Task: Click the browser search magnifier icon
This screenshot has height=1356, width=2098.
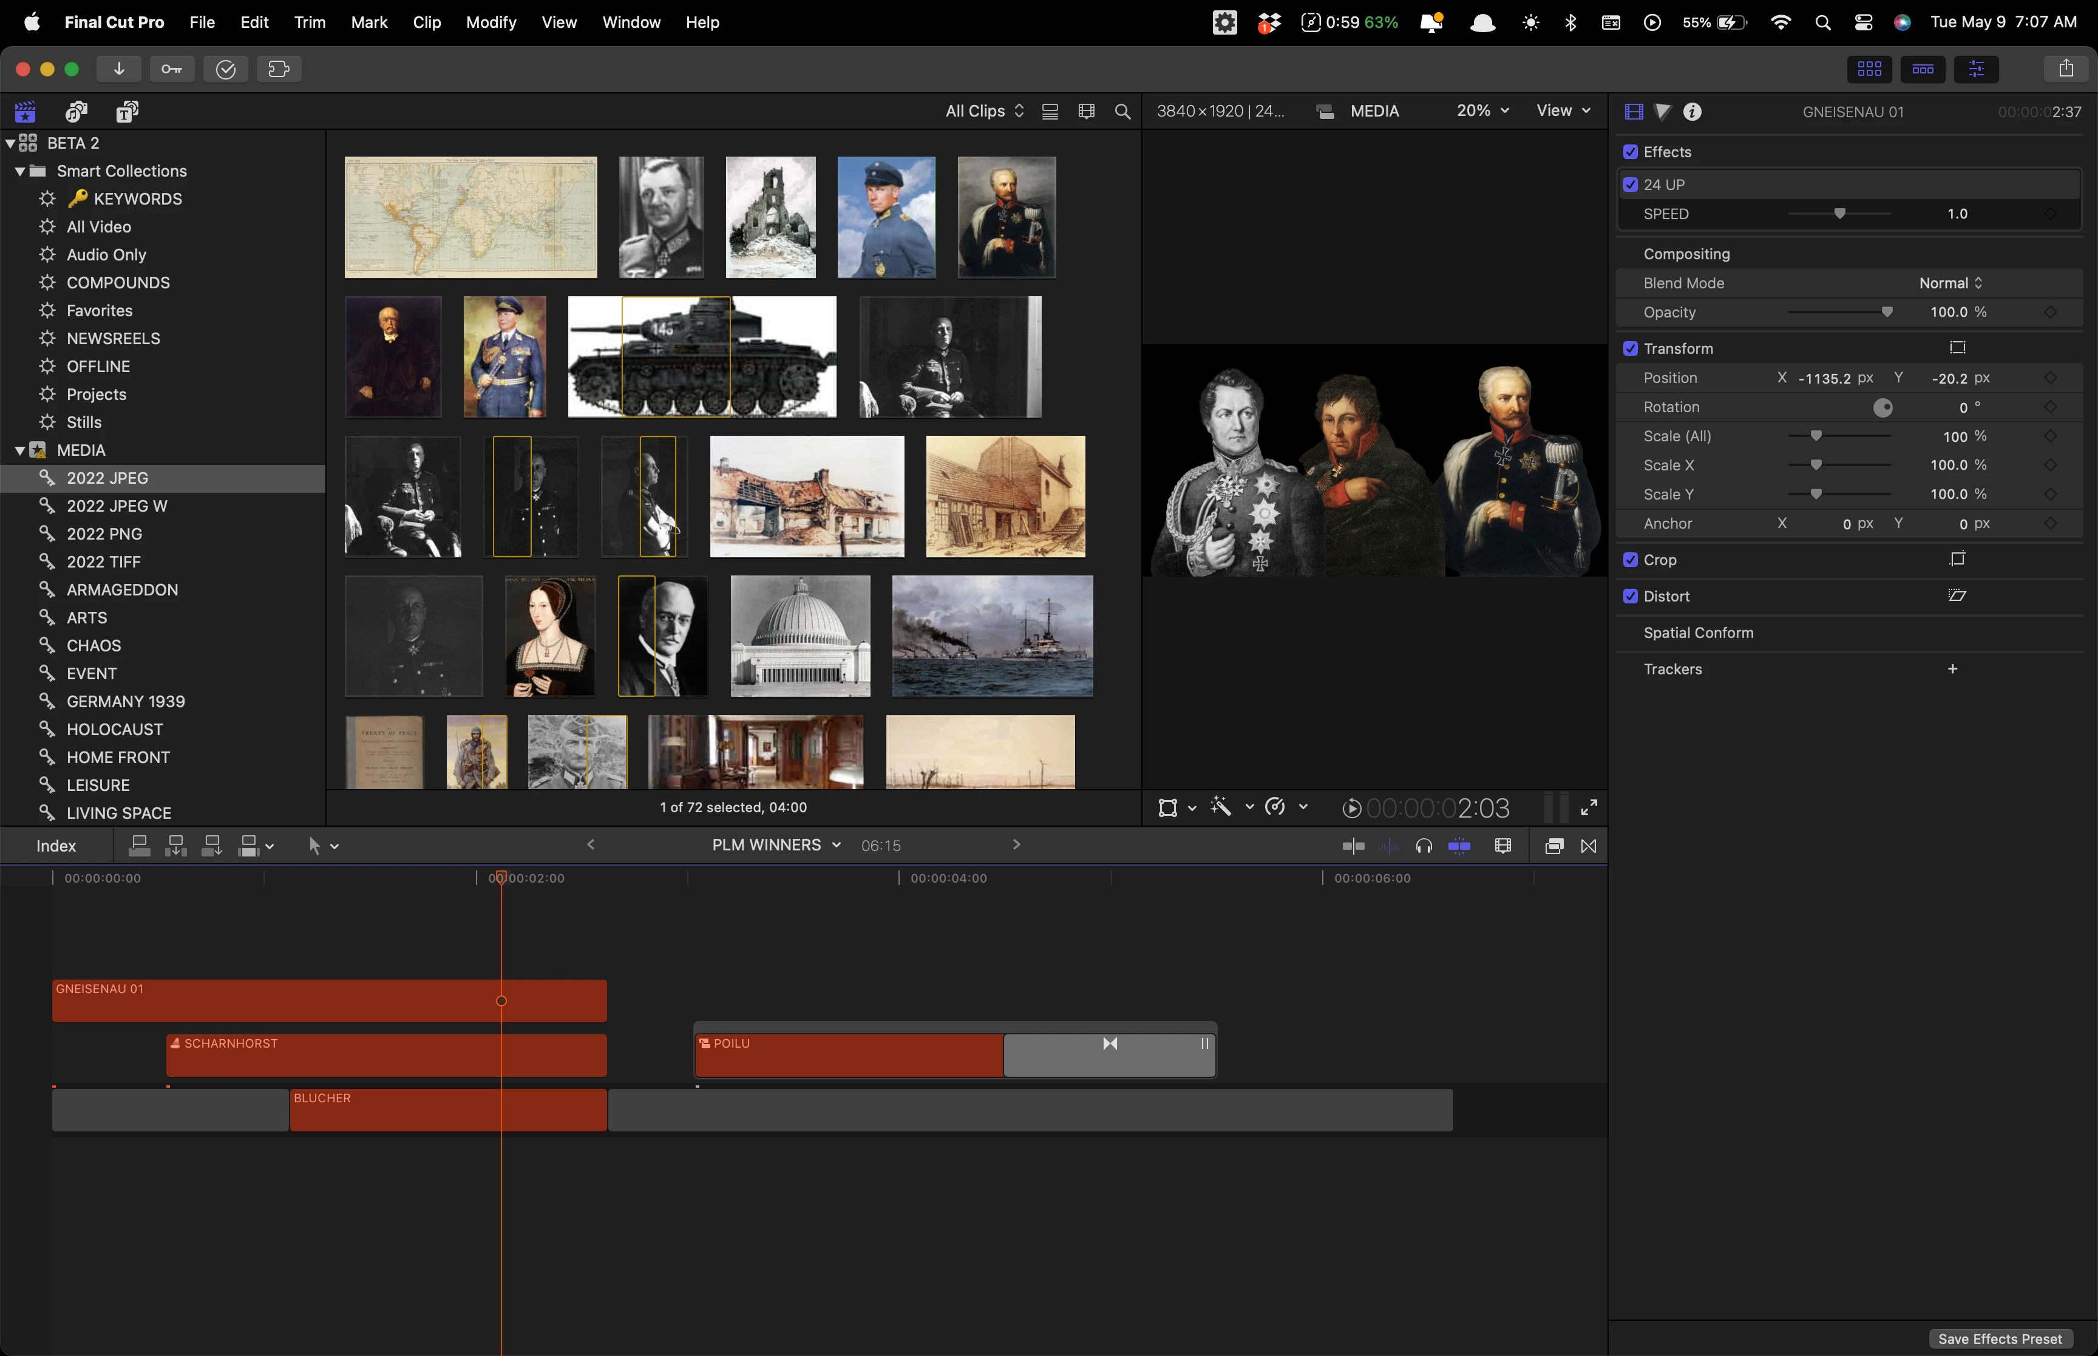Action: click(1122, 112)
